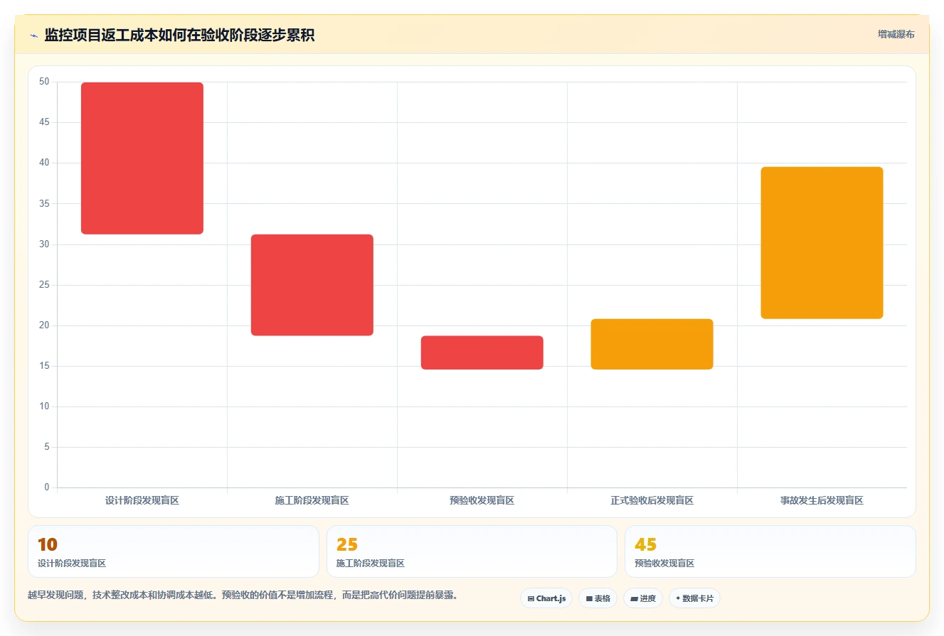
Task: Click the red bar for 预验收发现盲区
Action: pos(482,352)
